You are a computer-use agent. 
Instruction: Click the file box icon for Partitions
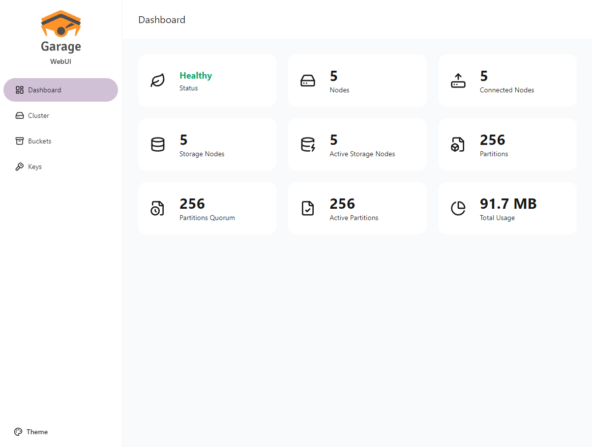point(458,144)
